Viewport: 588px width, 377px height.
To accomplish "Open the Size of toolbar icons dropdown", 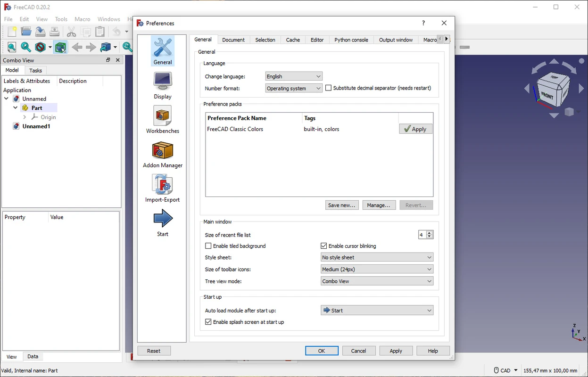I will tap(377, 269).
